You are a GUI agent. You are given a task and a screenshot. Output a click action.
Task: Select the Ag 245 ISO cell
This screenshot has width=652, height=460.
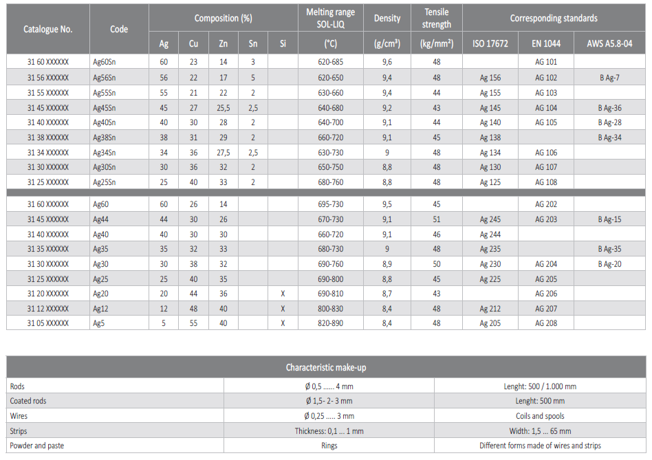click(490, 219)
